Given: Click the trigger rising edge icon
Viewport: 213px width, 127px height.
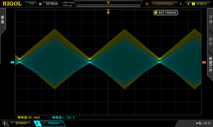Looking at the screenshot, I should pyautogui.click(x=188, y=4).
